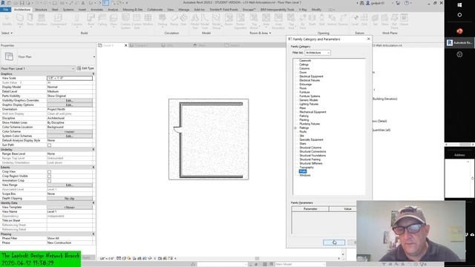Toggle the Sun Path checkbox
The width and height of the screenshot is (475, 267).
tap(49, 145)
